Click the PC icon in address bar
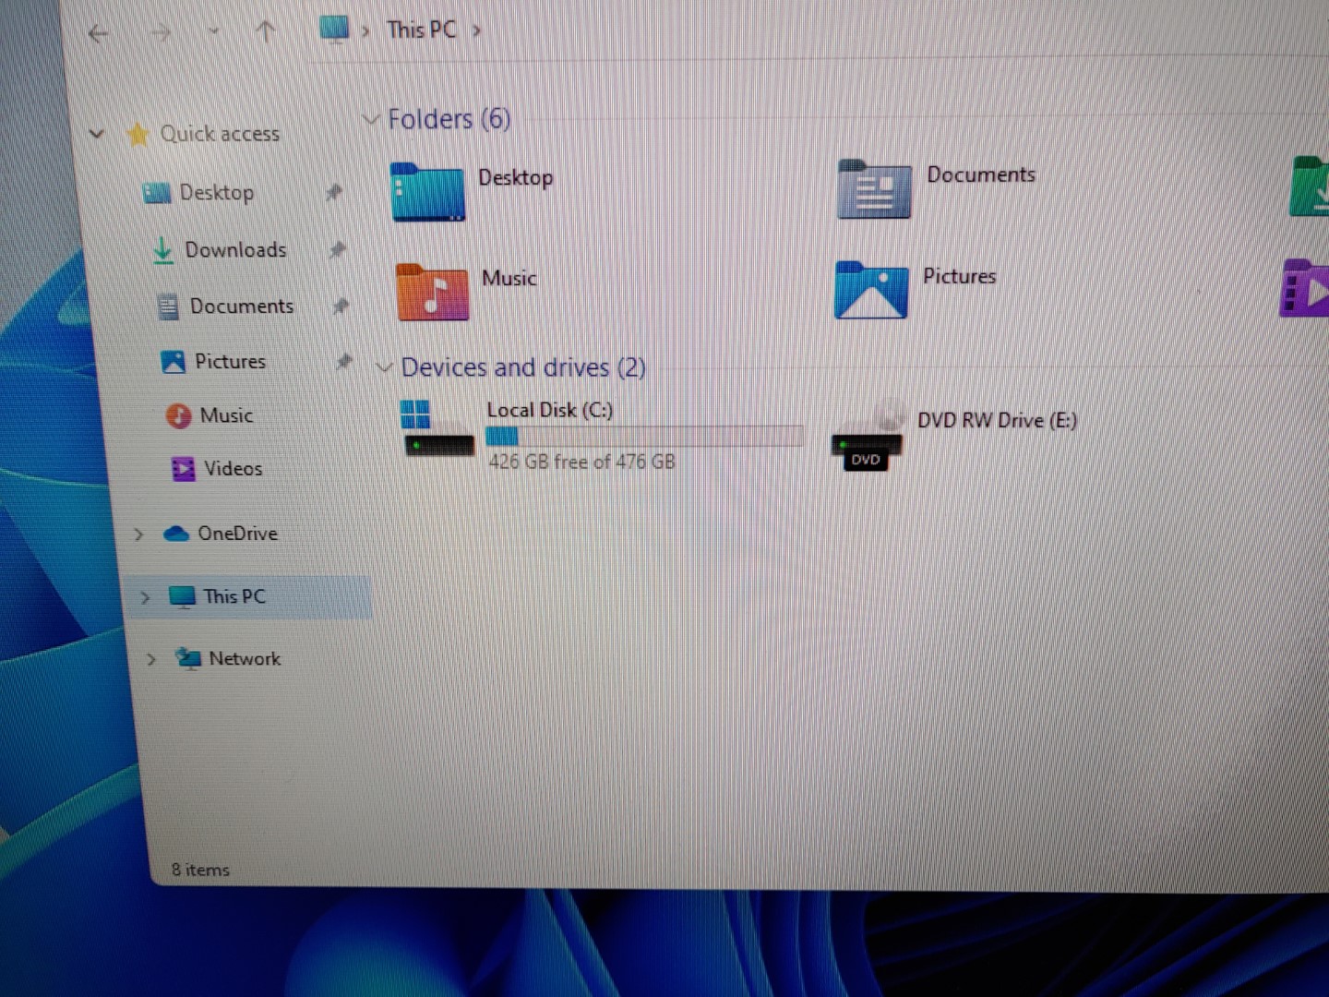Viewport: 1329px width, 997px height. 334,29
